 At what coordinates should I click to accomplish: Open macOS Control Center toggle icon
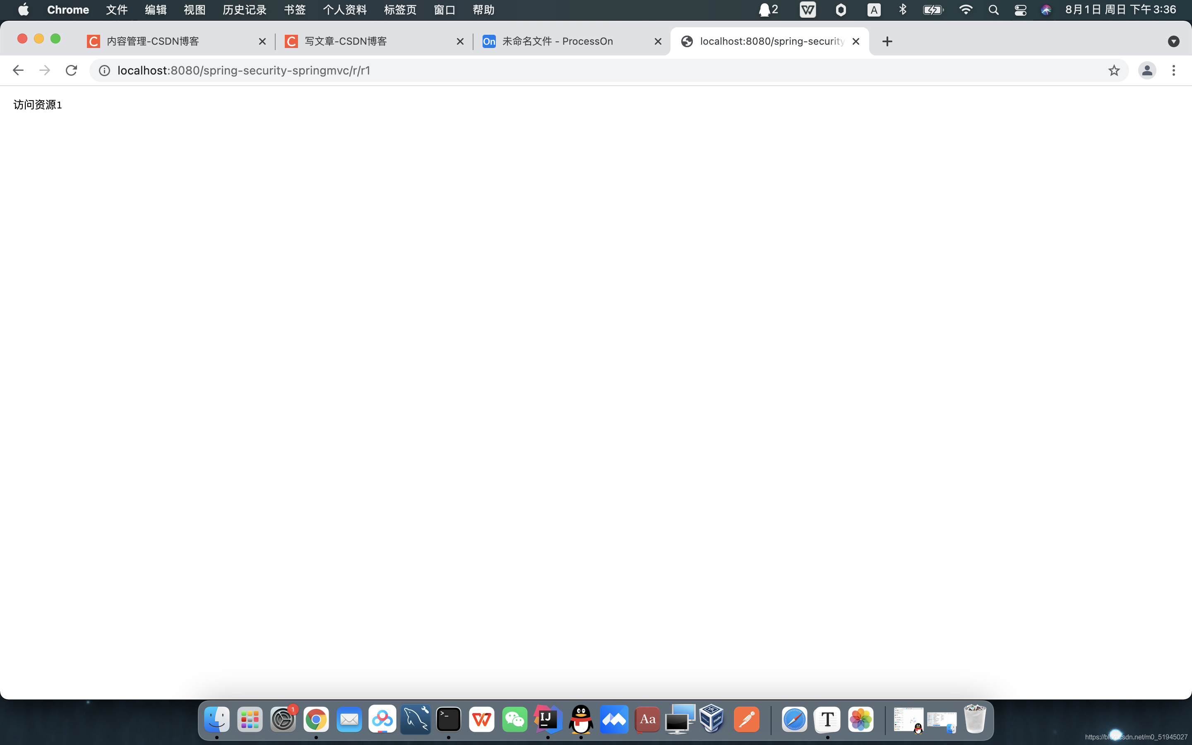pos(1020,10)
